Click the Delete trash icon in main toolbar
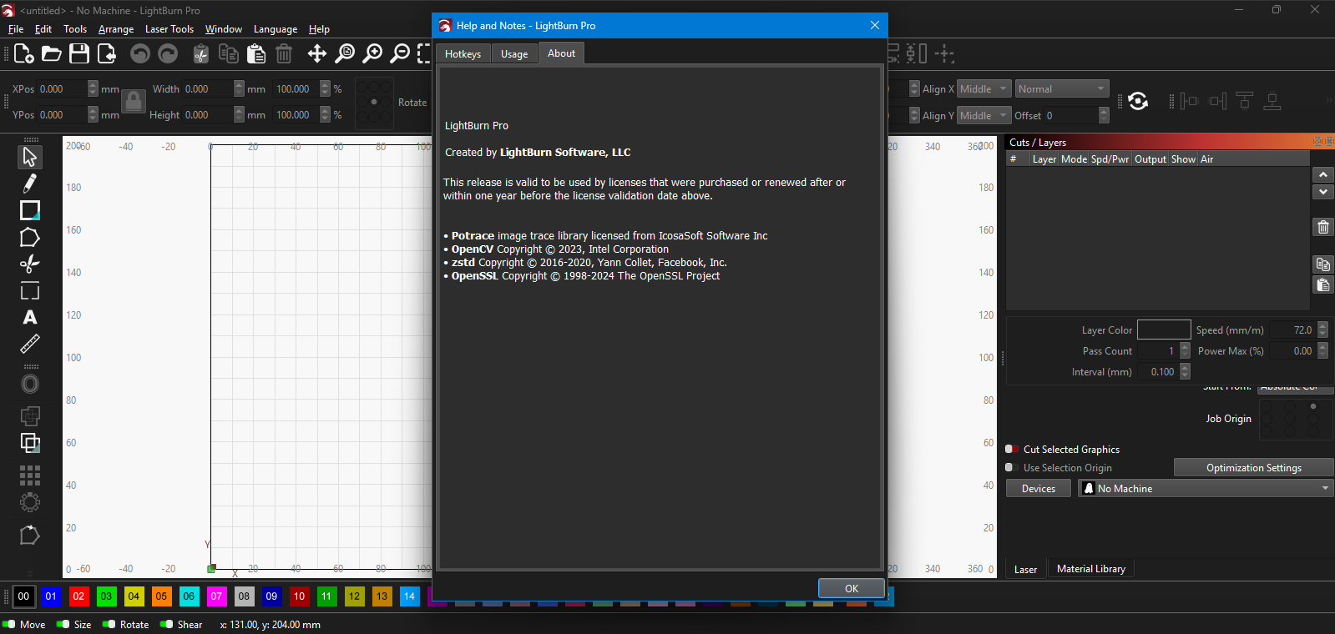The width and height of the screenshot is (1335, 634). coord(284,54)
